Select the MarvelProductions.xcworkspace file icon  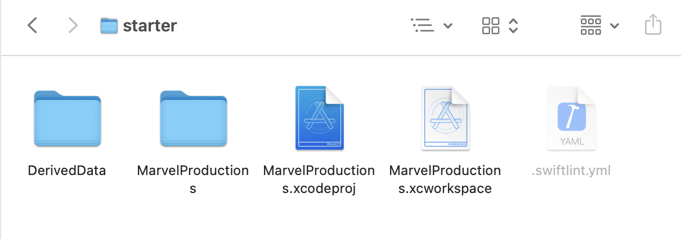445,118
